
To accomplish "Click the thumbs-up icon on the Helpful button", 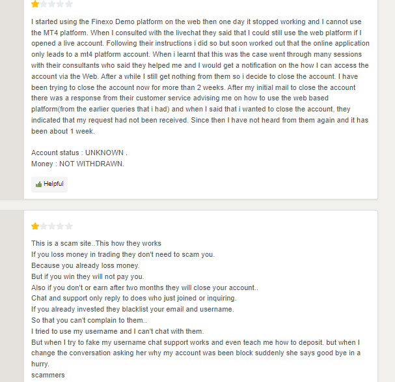I will (x=39, y=184).
